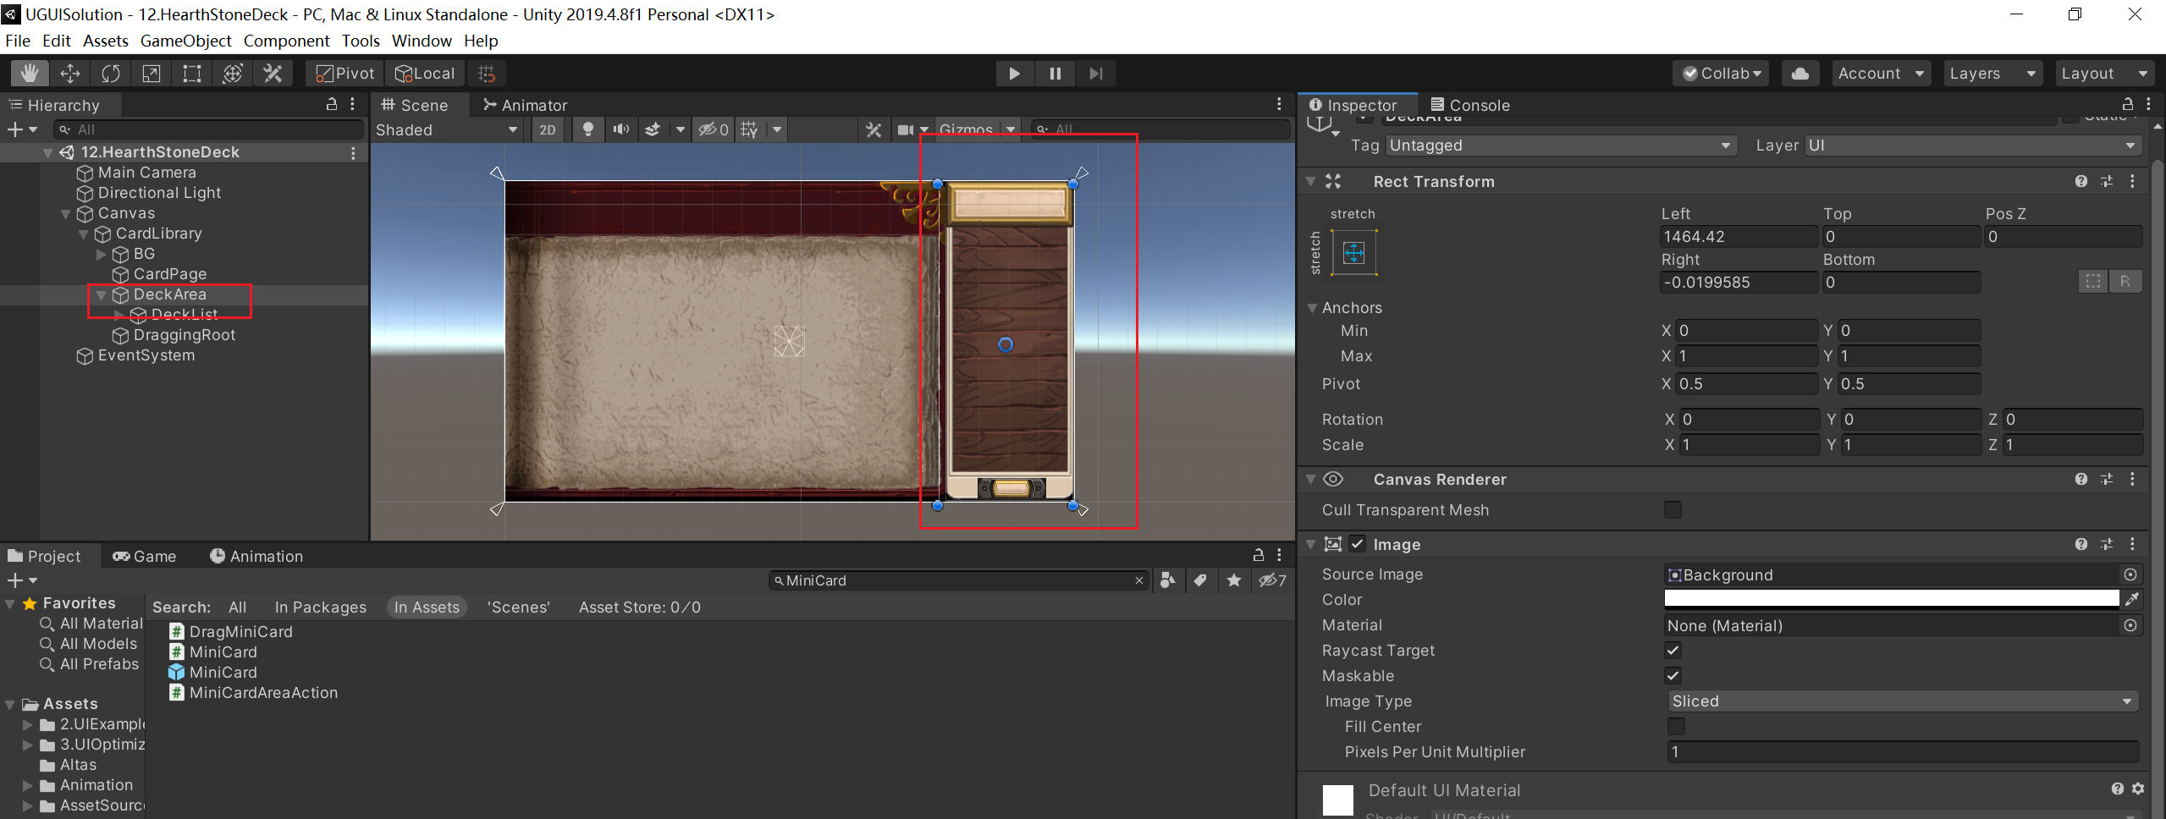2166x819 pixels.
Task: Open Rect Transform help icon
Action: 2081,181
